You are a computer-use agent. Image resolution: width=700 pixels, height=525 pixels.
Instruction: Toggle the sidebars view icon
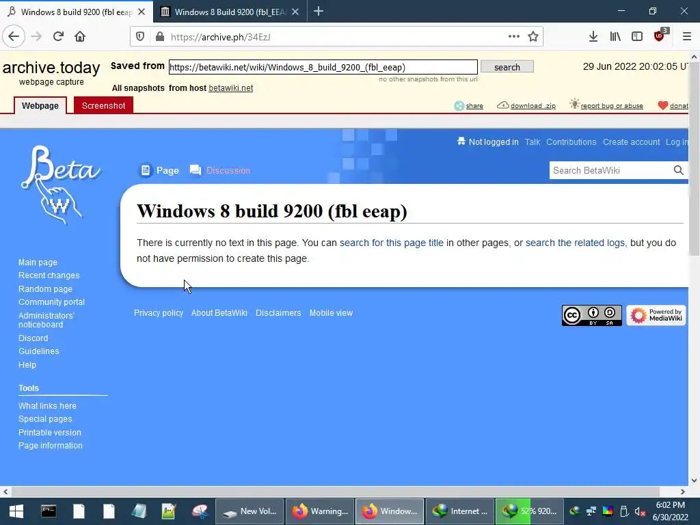[637, 37]
